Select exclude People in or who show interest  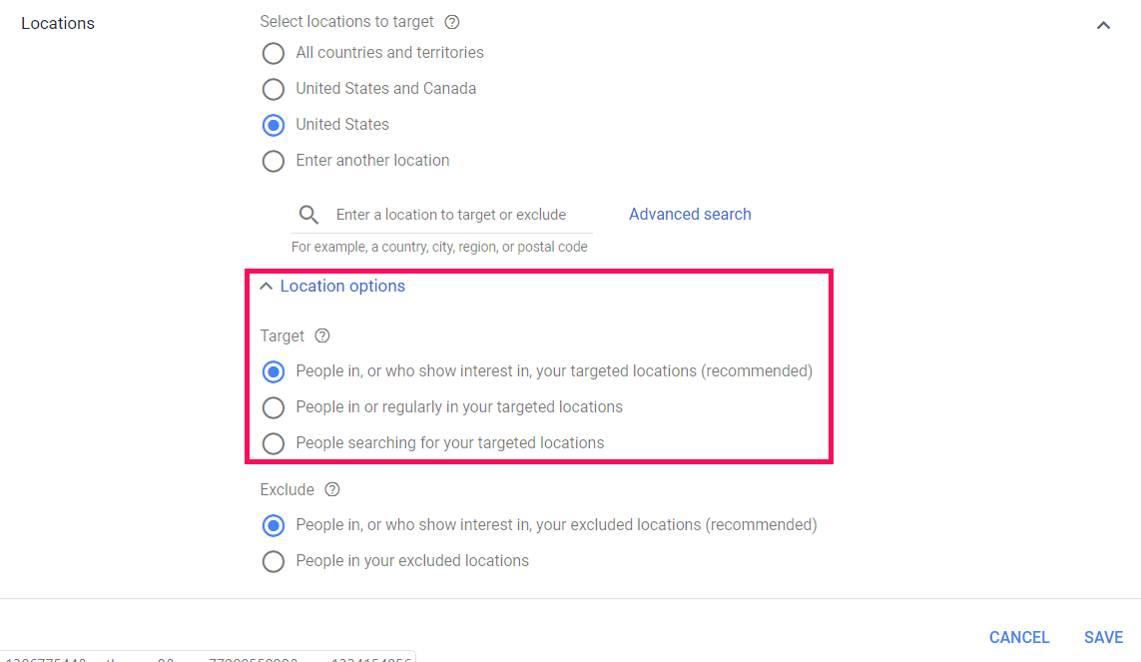coord(273,525)
